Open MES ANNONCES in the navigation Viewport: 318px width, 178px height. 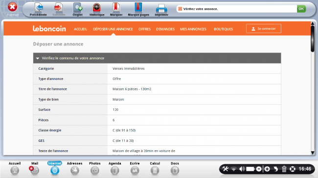click(x=193, y=29)
